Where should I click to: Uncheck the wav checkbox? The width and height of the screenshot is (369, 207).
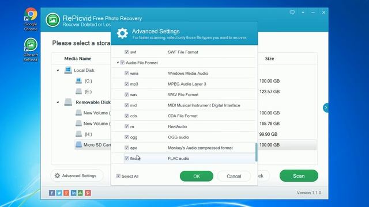pos(127,94)
